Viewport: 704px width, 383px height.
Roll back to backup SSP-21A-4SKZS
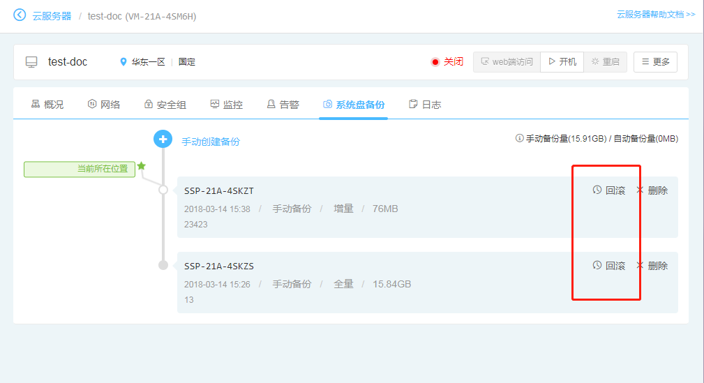(609, 266)
